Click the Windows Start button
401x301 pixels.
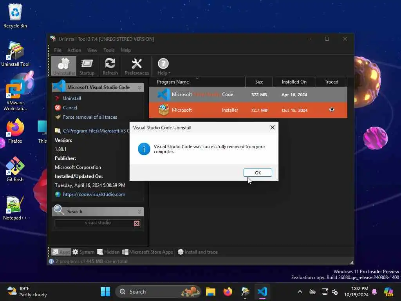pyautogui.click(x=105, y=292)
